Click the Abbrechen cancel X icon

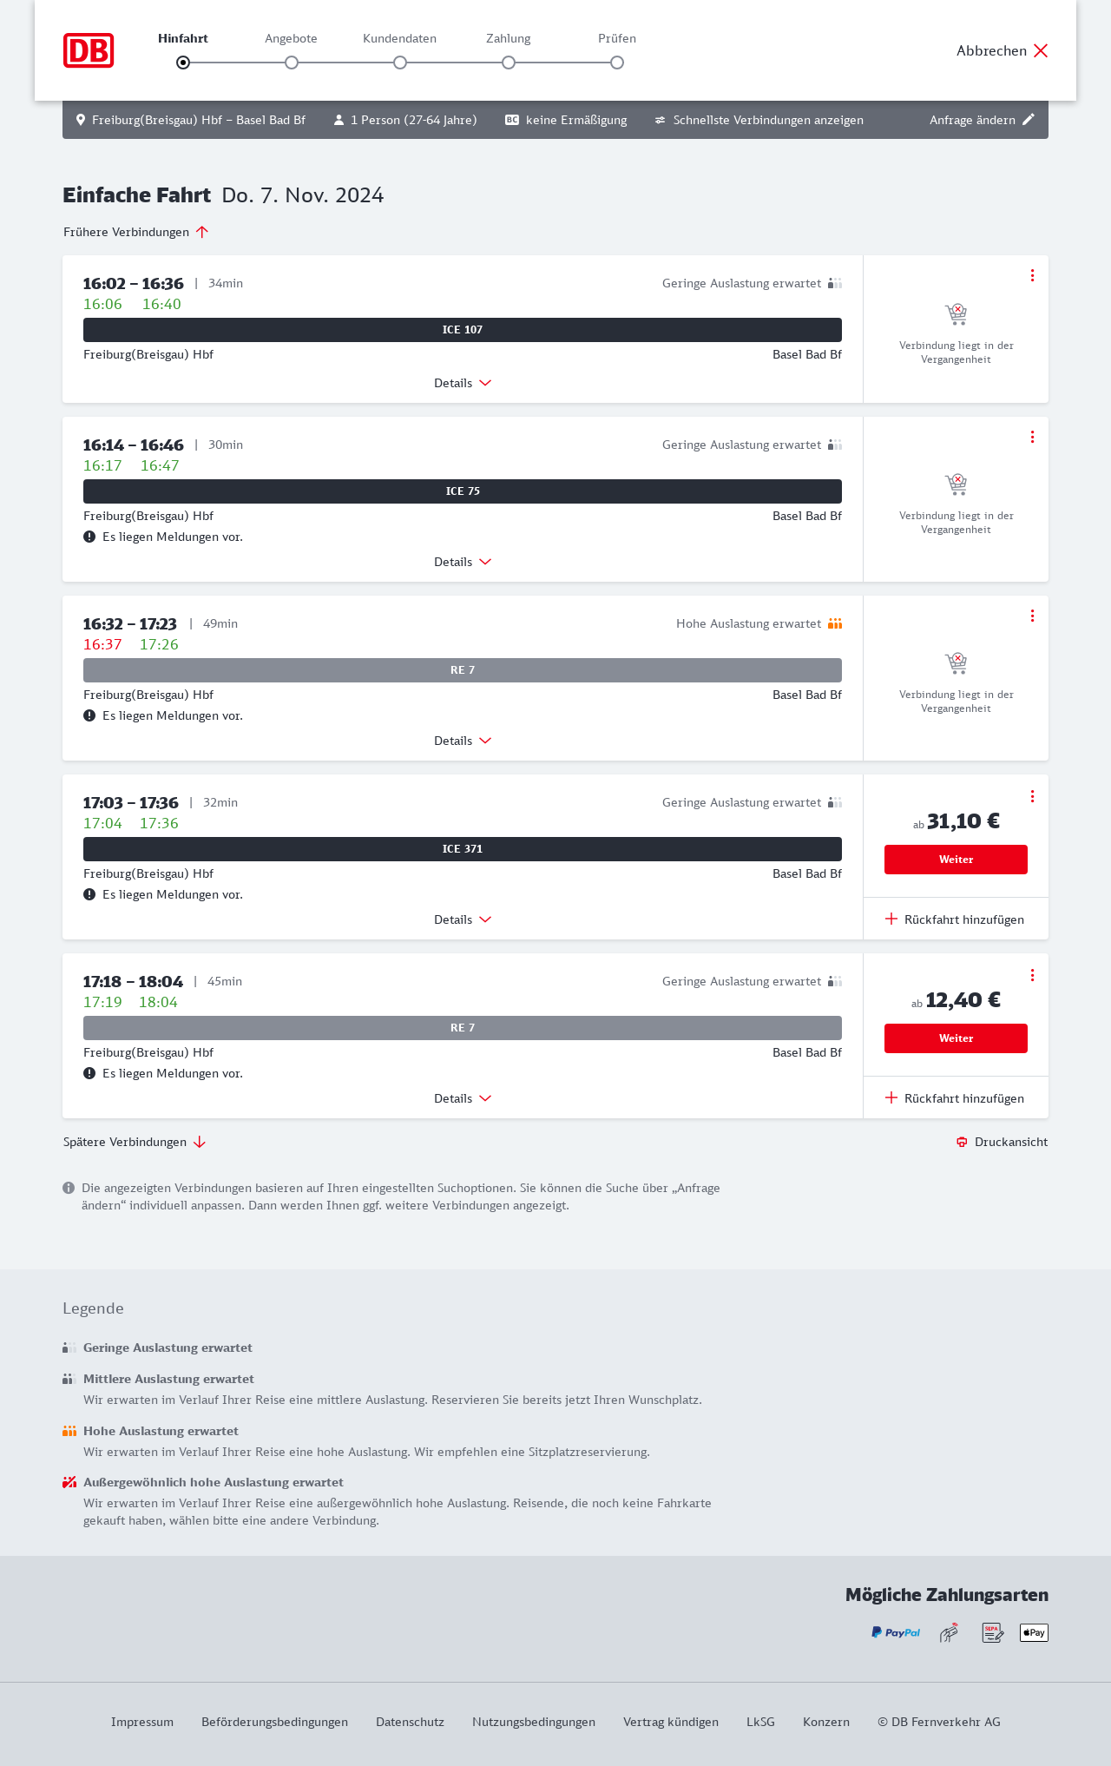1041,50
